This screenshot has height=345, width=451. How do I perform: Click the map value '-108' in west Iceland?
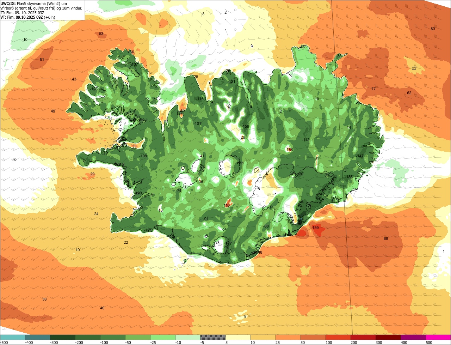click(143, 156)
